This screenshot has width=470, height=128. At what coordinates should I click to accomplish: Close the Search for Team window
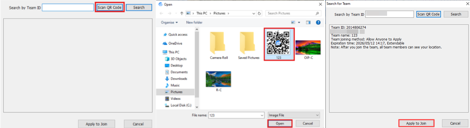point(467,4)
